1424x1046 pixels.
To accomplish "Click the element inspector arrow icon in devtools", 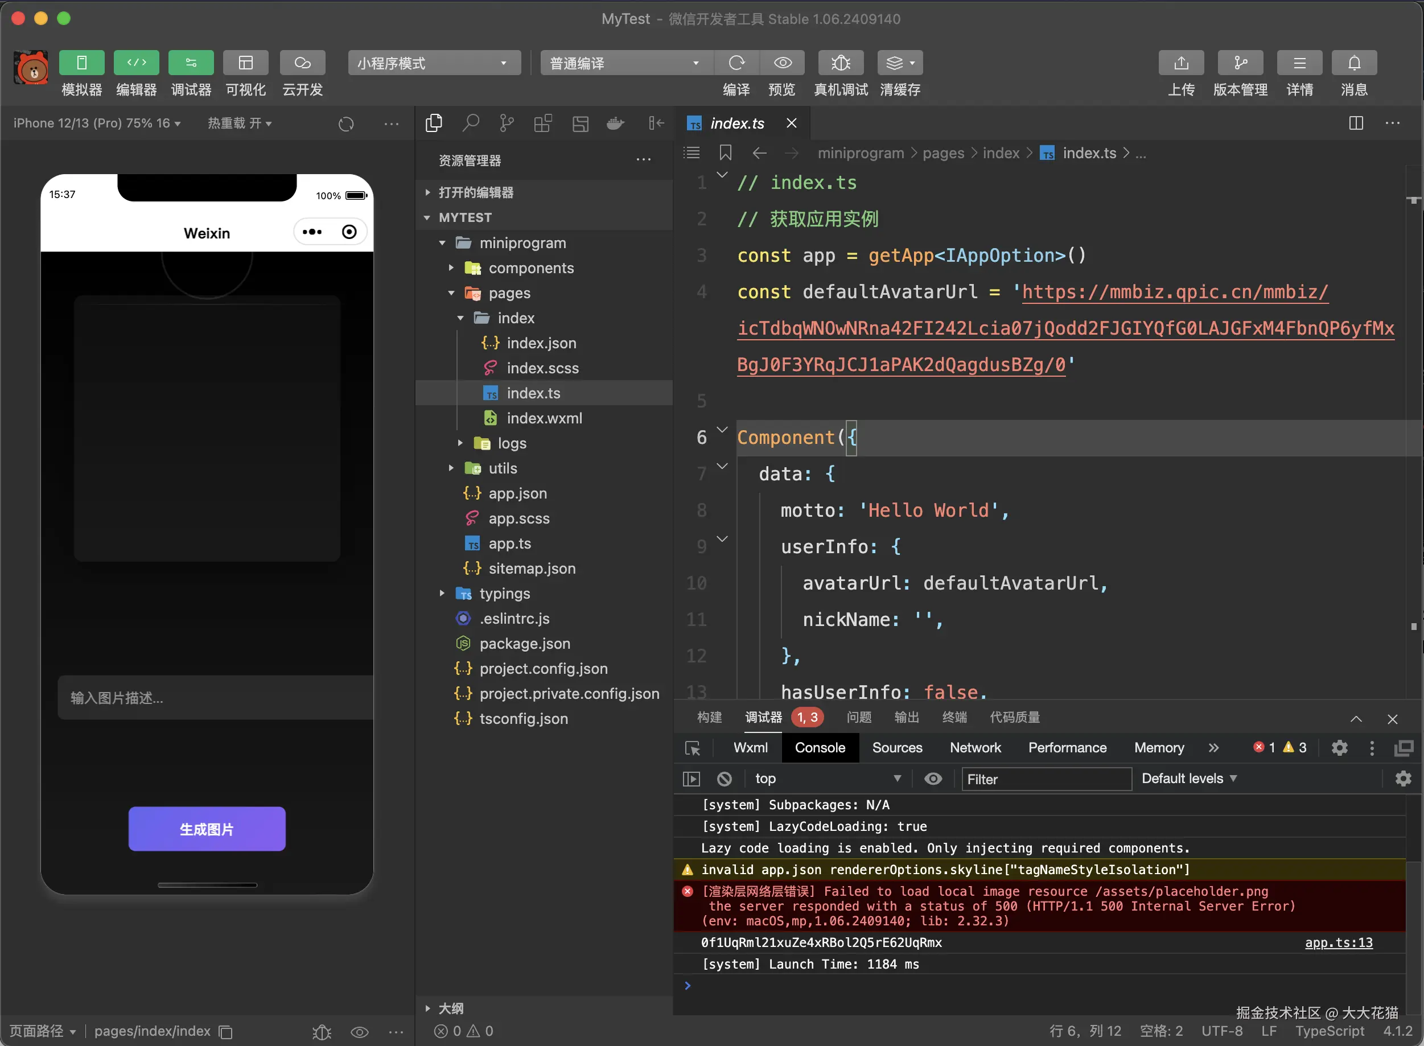I will tap(692, 748).
